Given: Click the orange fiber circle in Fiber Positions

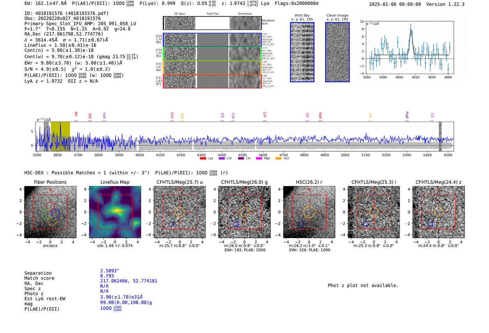Looking at the screenshot, I should click(x=52, y=221).
